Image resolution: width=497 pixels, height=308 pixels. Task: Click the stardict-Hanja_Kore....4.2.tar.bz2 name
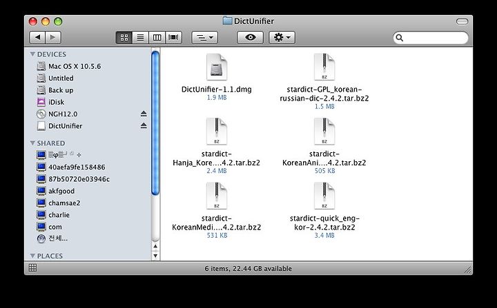217,158
